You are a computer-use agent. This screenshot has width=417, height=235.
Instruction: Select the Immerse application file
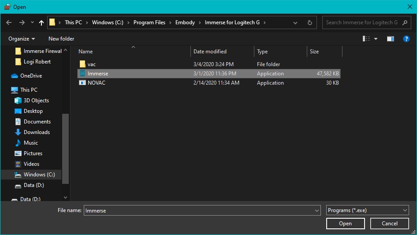point(209,74)
